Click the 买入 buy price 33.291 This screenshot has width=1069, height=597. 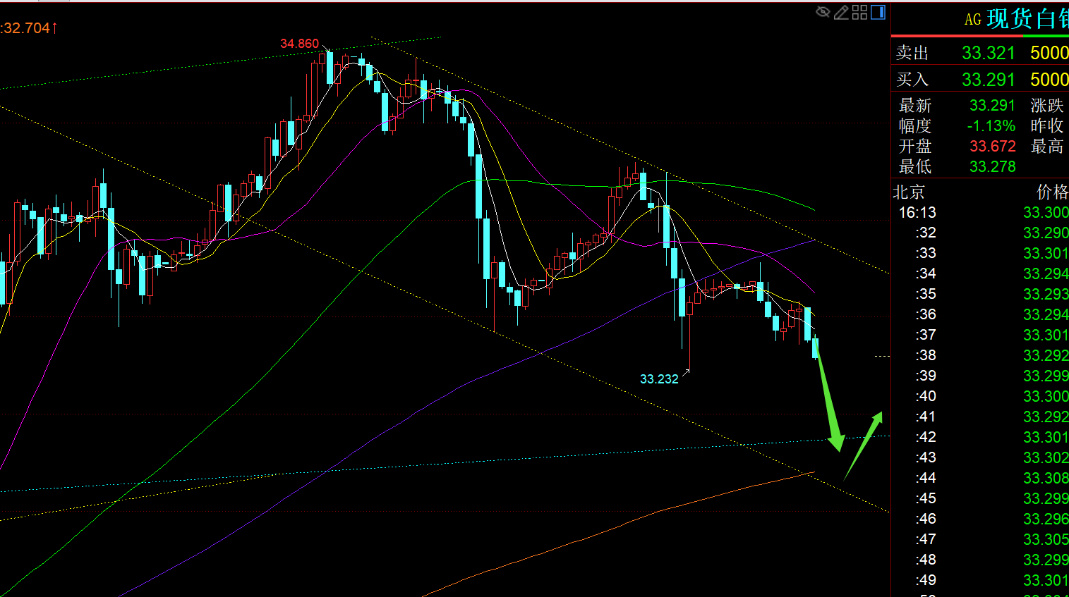988,80
